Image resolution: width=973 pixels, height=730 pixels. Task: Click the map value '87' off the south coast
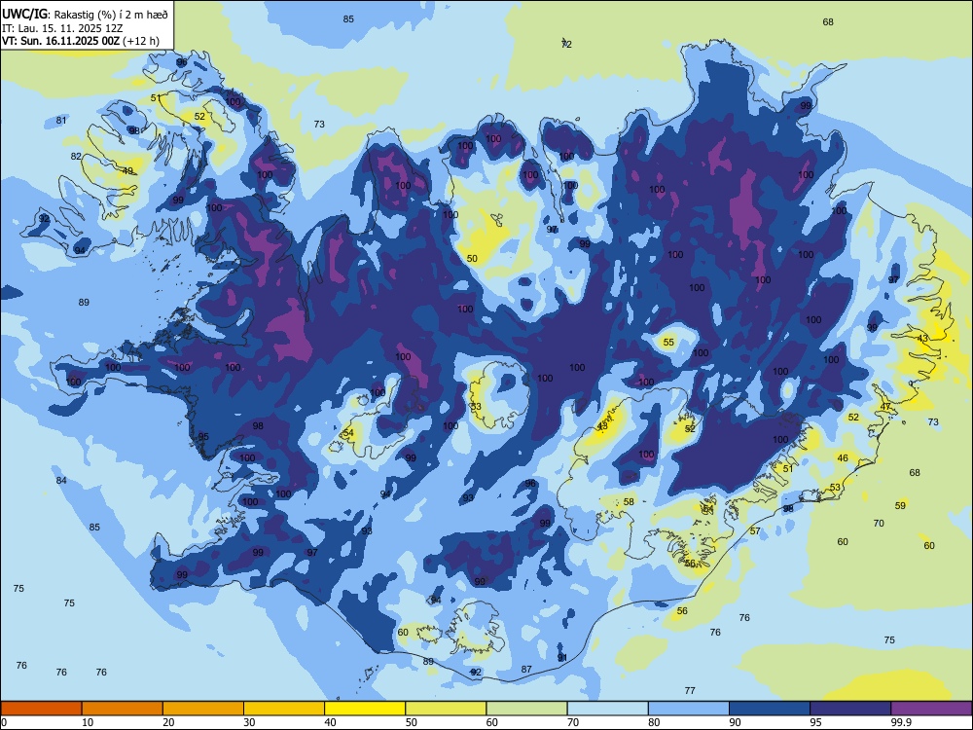coord(526,670)
